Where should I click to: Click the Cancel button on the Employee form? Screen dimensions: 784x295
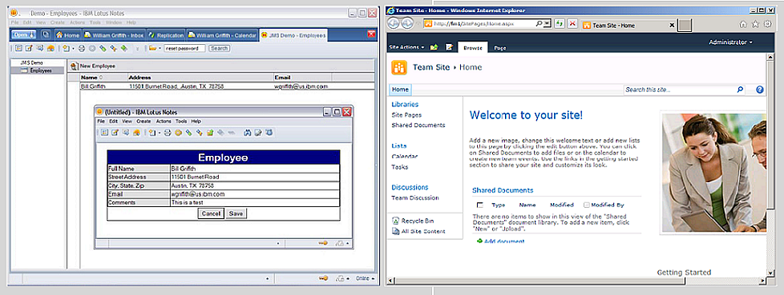[211, 213]
